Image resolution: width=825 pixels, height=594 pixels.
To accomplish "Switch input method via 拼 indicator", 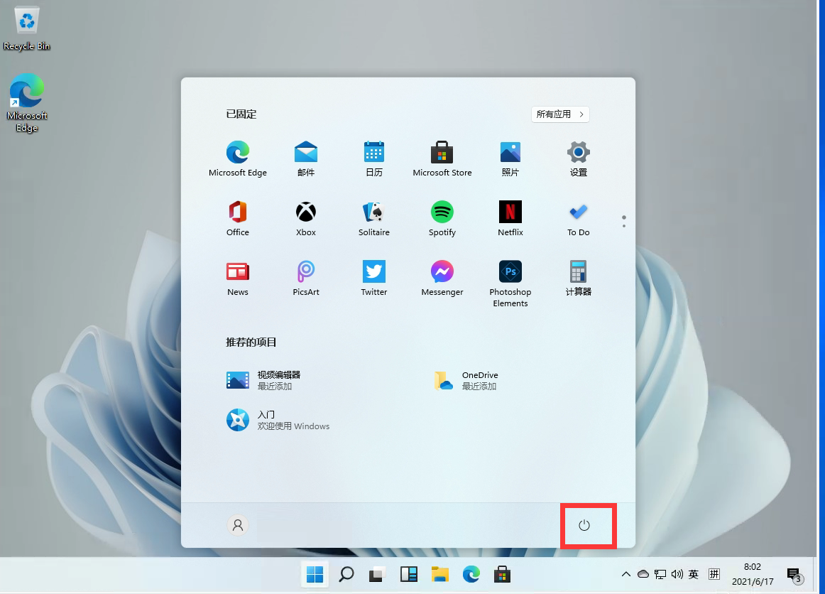I will (x=715, y=574).
